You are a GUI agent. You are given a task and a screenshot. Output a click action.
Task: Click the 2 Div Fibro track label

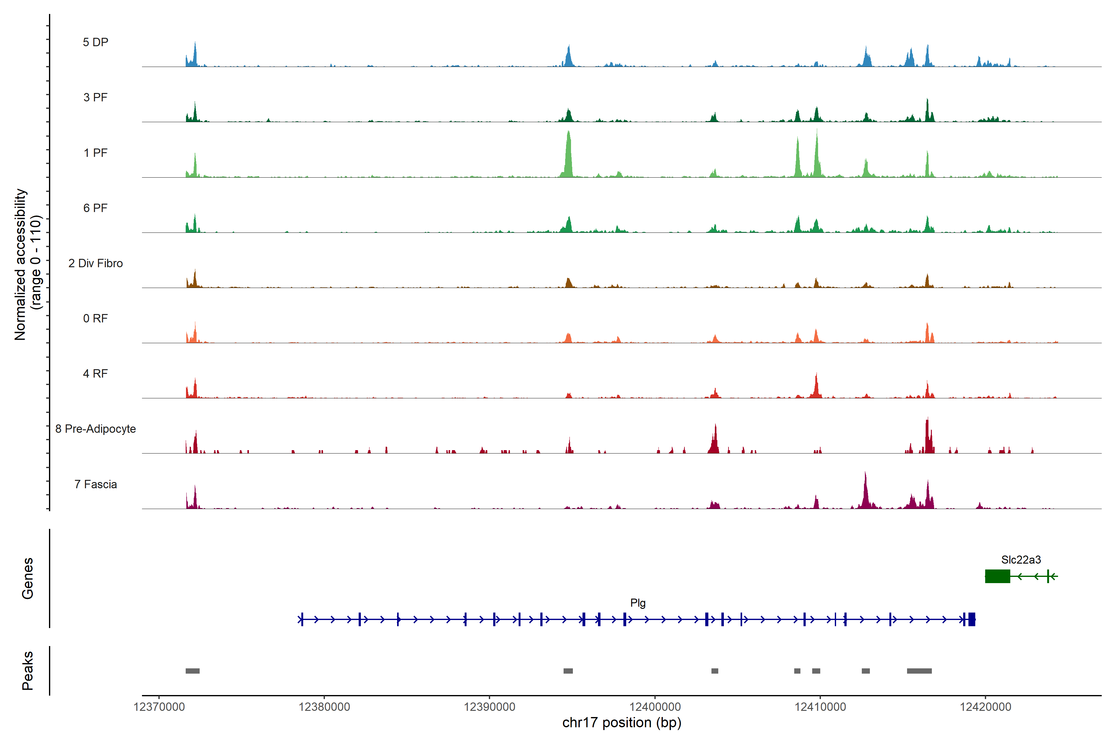tap(95, 263)
